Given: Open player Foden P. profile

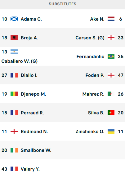Looking at the screenshot, I should click(95, 75).
